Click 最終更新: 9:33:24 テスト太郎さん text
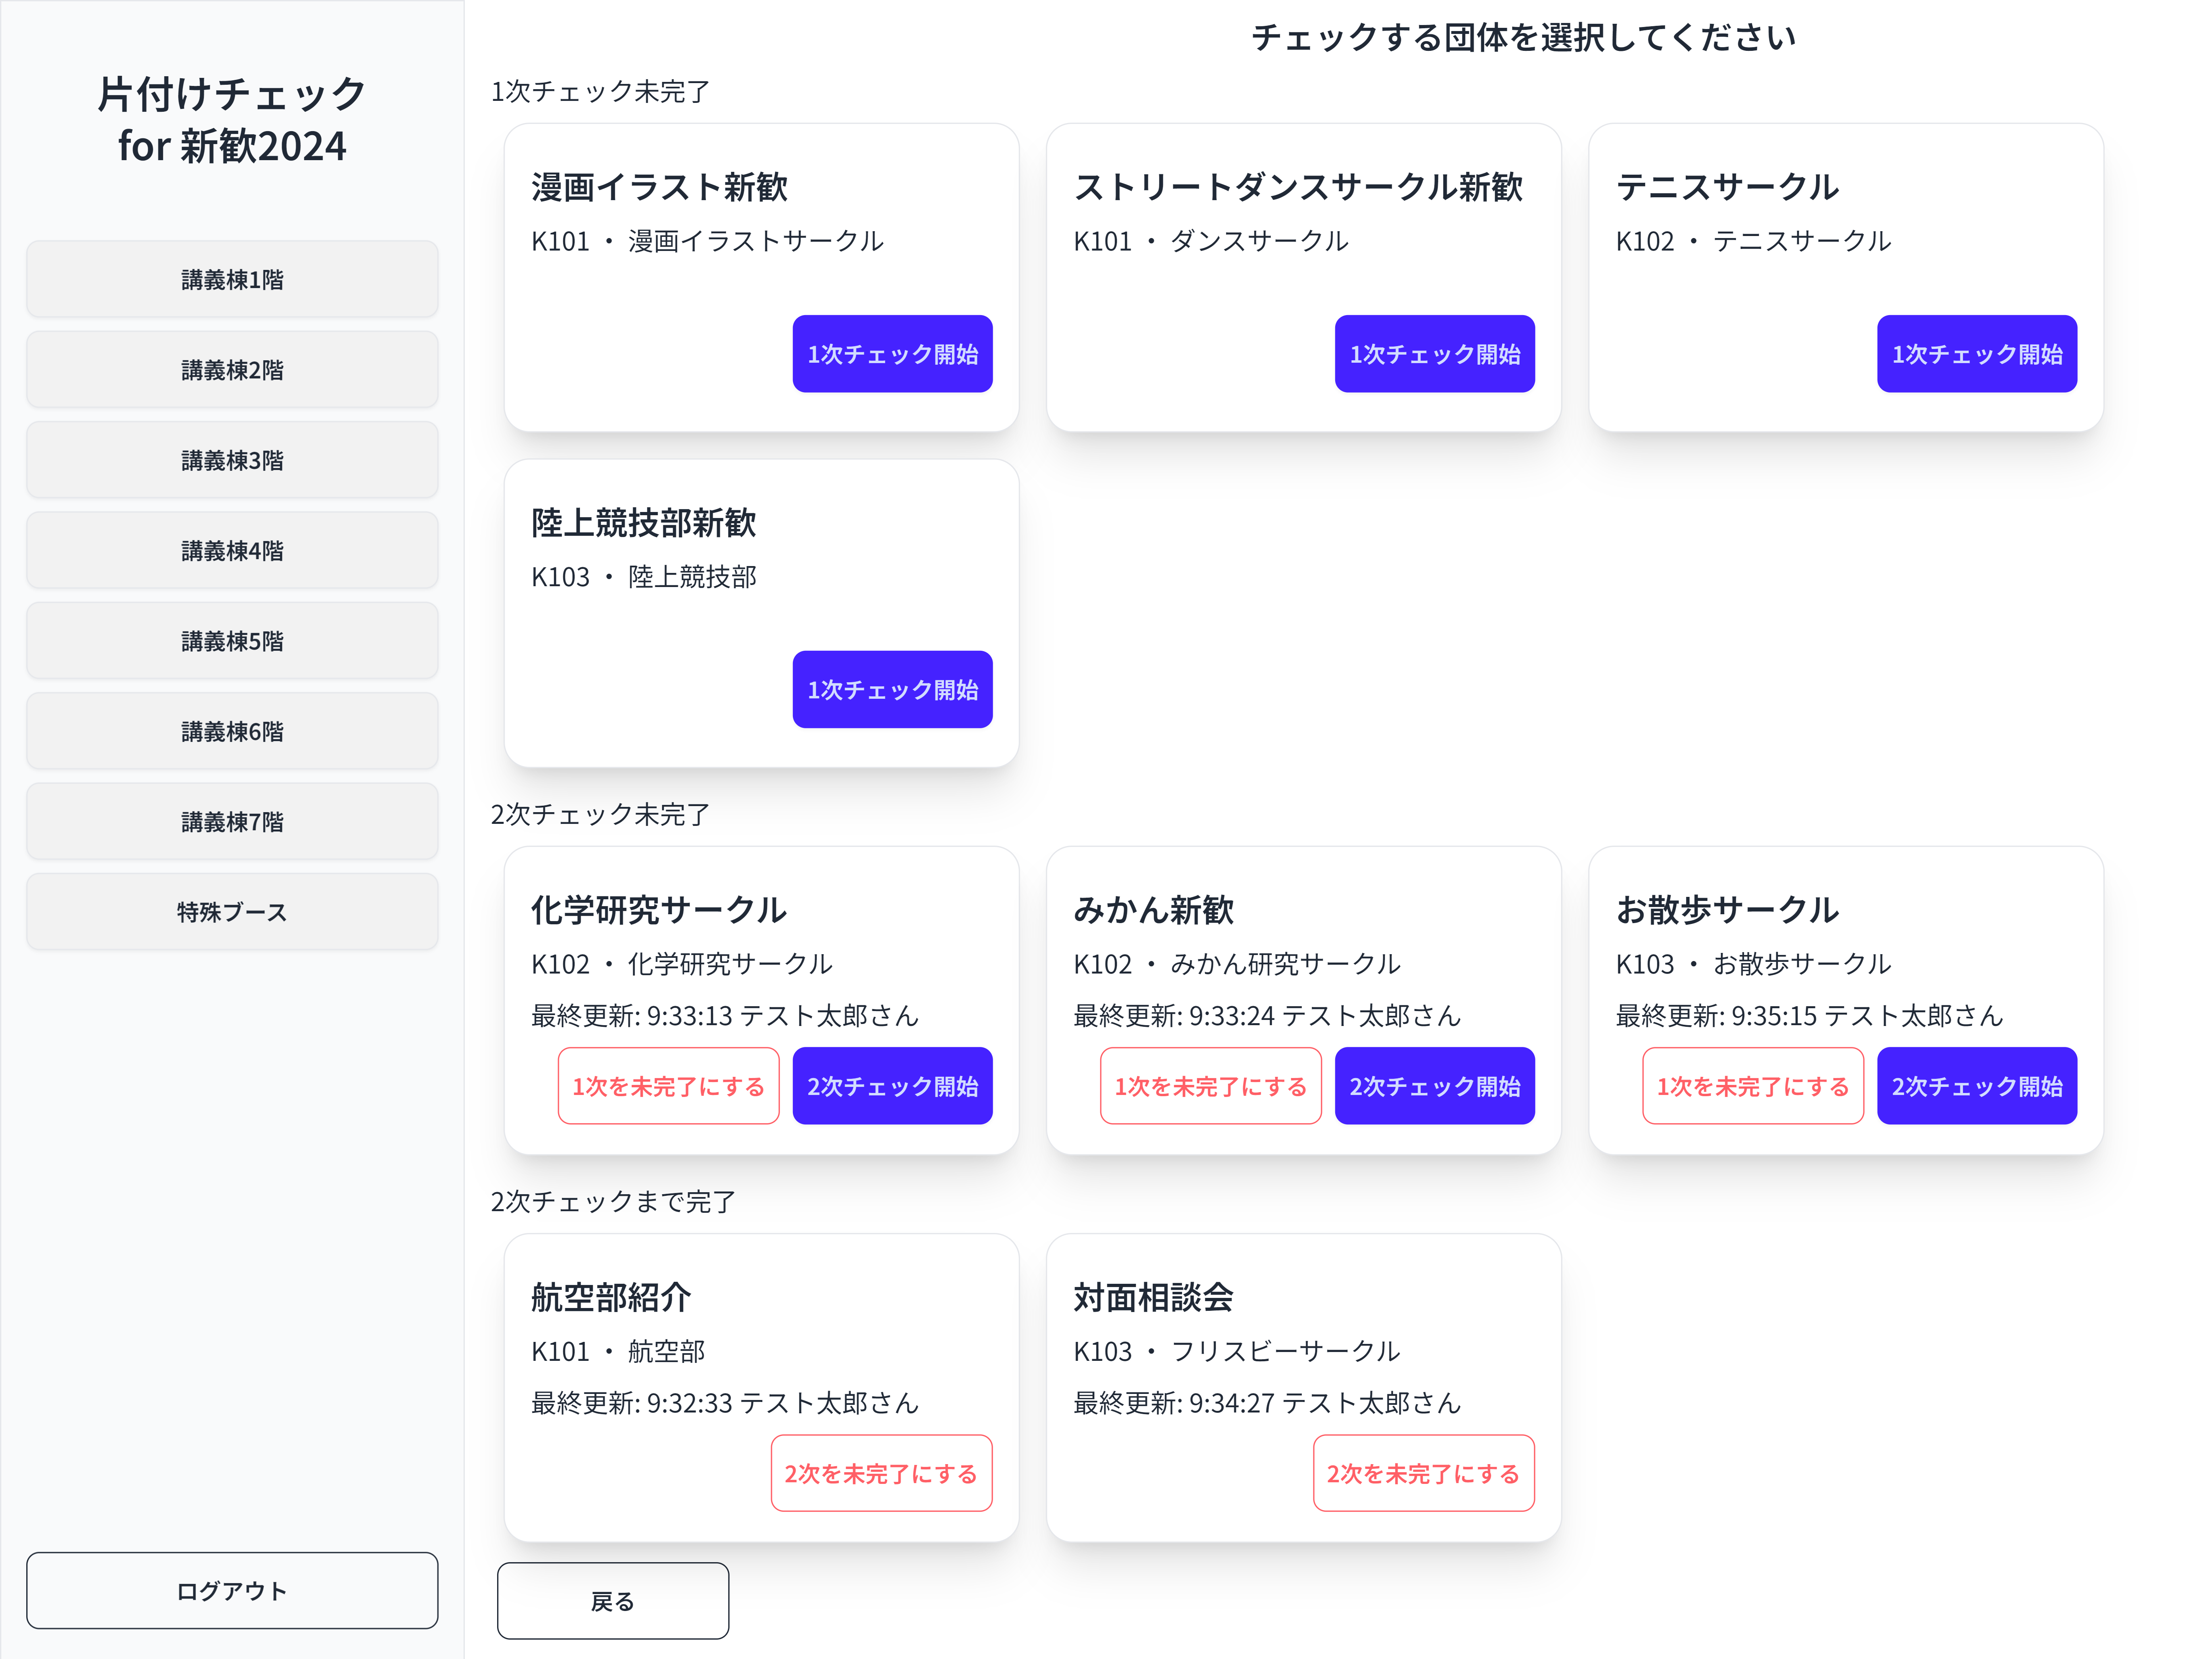The height and width of the screenshot is (1659, 2212). [x=1267, y=1016]
